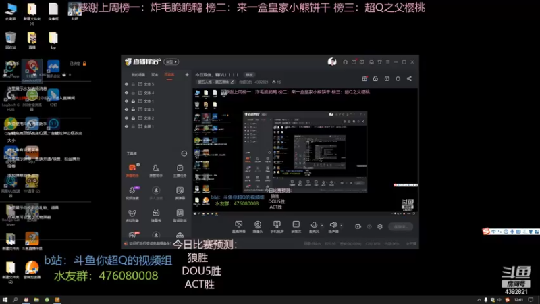Viewport: 540px width, 304px height.
Task: Open the mail message icon in title bar
Action: [x=354, y=62]
